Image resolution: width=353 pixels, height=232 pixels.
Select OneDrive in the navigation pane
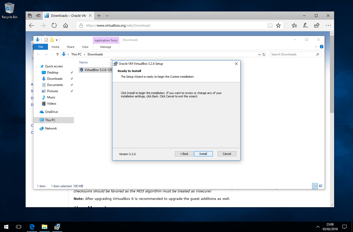pos(51,112)
